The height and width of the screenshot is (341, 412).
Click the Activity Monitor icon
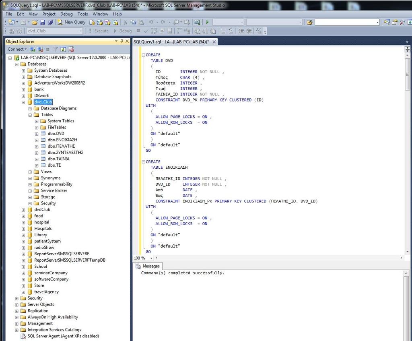tap(197, 23)
